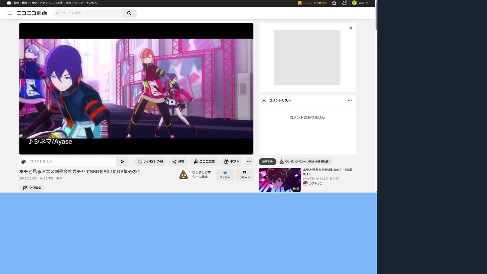The image size is (487, 274).
Task: Click the 15.7万 view count
Action: pyautogui.click(x=47, y=178)
